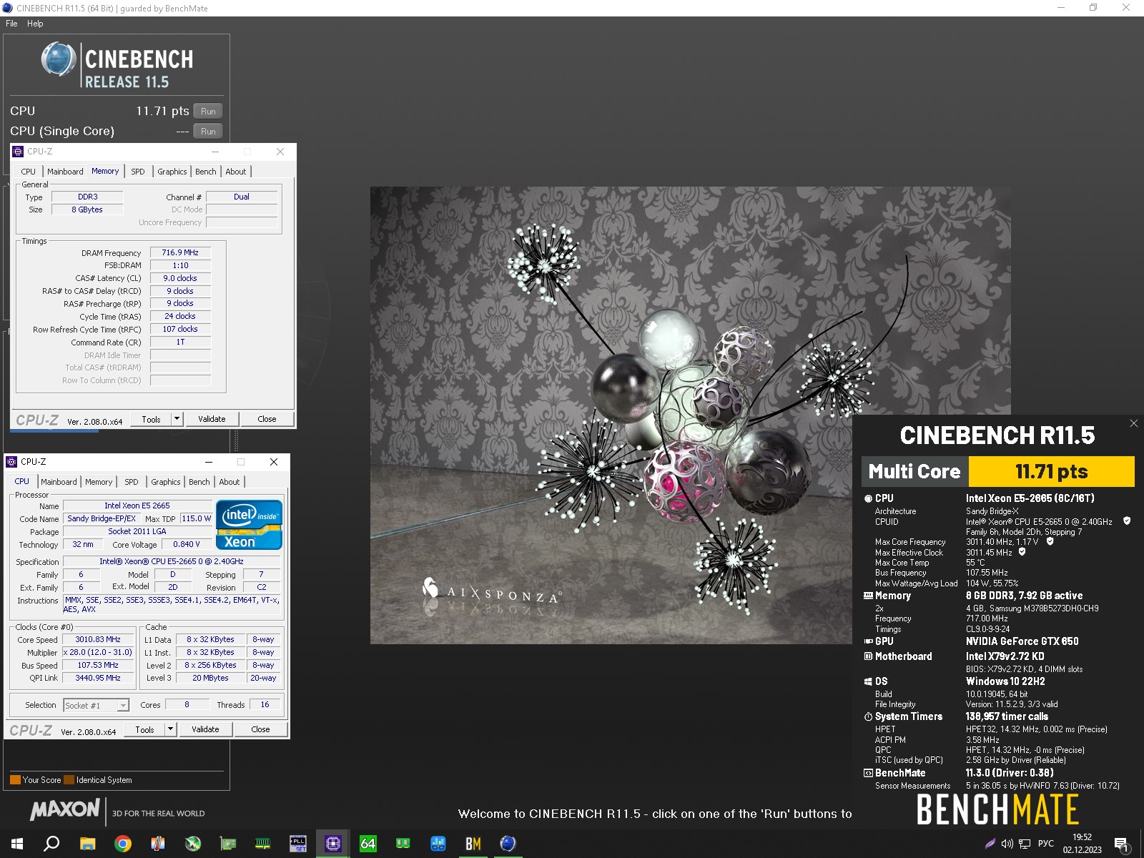
Task: Click the CPU chip icon in BenchMate panel
Action: pyautogui.click(x=868, y=498)
